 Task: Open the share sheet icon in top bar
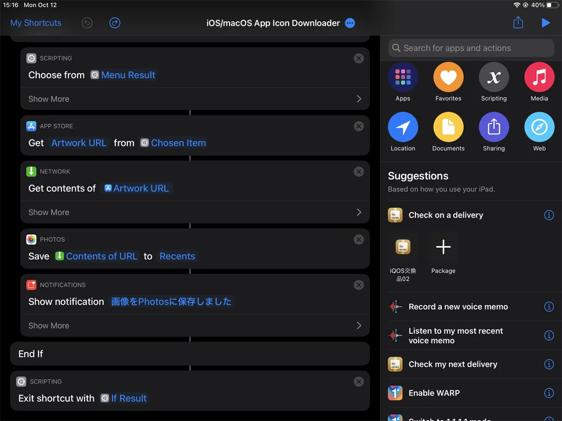[x=518, y=22]
